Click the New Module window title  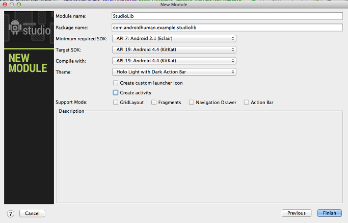pos(174,5)
